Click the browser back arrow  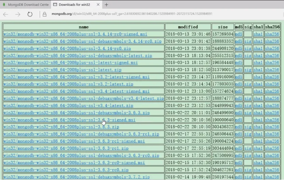pos(5,14)
